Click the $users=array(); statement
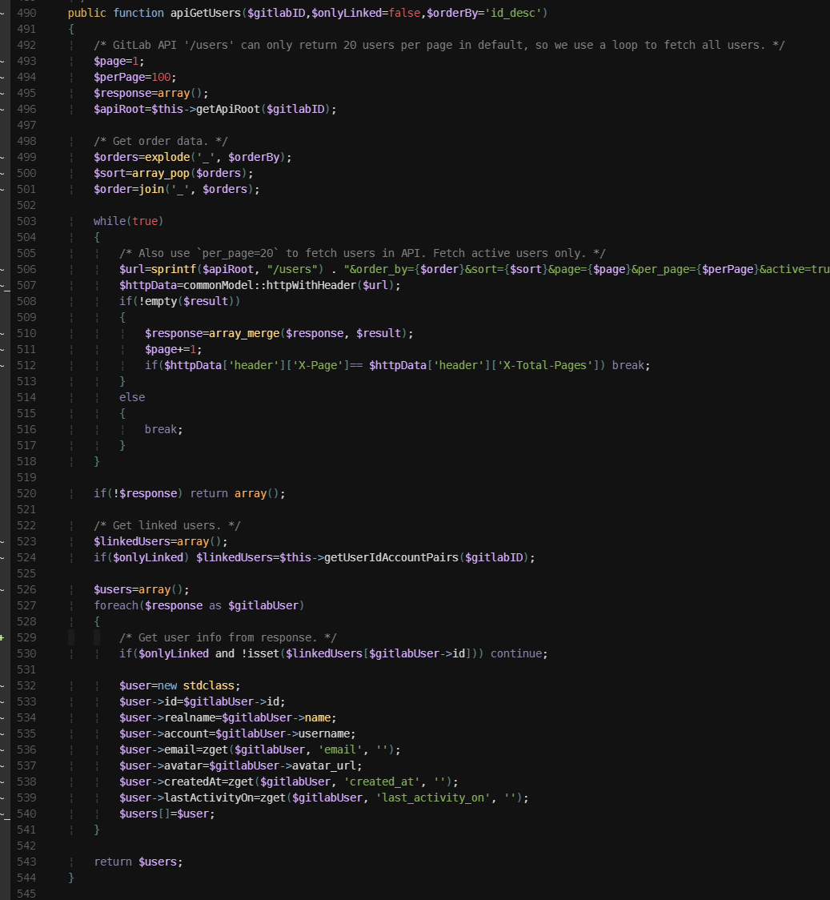 pyautogui.click(x=142, y=589)
